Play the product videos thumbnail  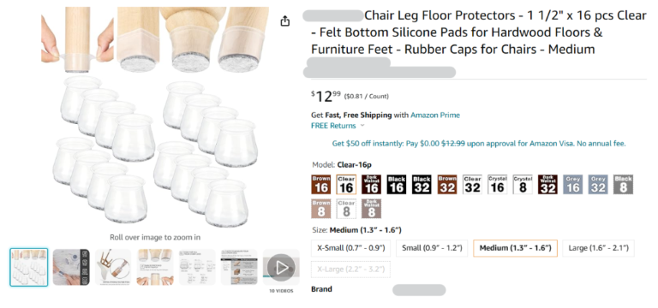click(x=281, y=267)
